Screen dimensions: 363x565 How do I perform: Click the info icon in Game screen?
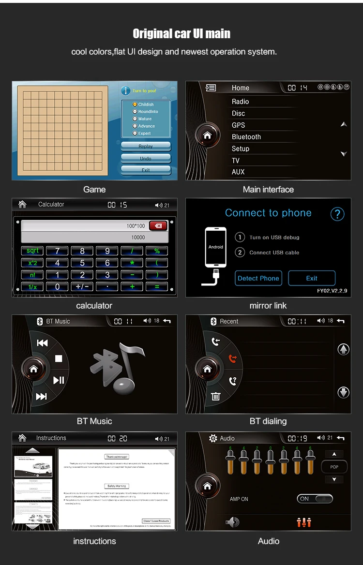[125, 90]
